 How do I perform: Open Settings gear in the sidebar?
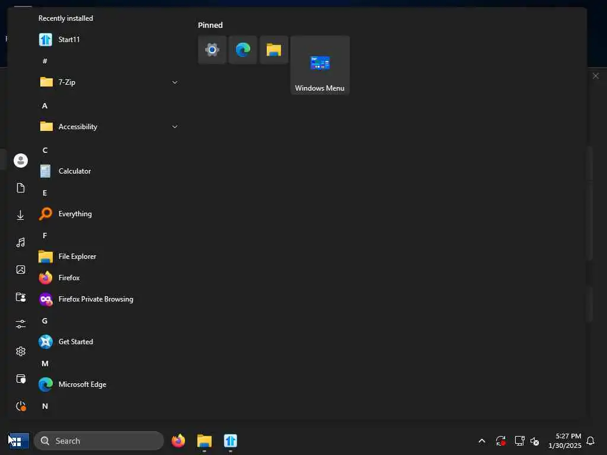pos(21,351)
